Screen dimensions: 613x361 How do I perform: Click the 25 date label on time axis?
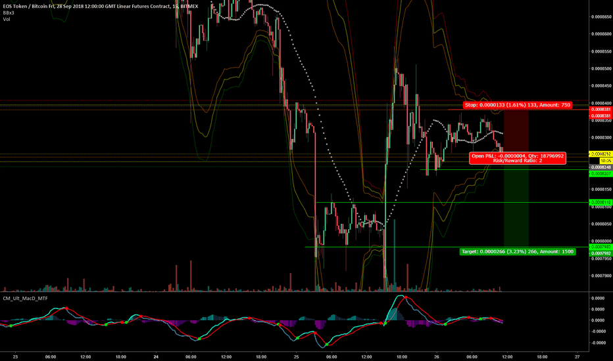pyautogui.click(x=297, y=356)
